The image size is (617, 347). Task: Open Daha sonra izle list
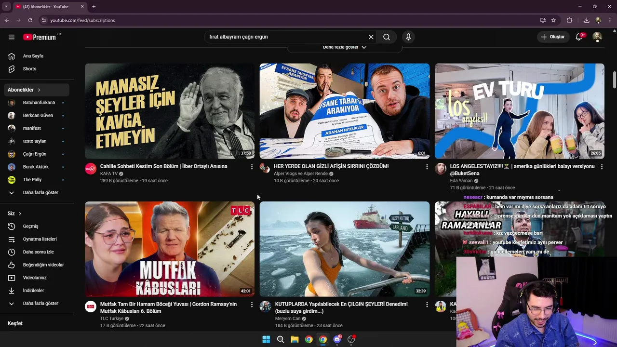(x=38, y=252)
